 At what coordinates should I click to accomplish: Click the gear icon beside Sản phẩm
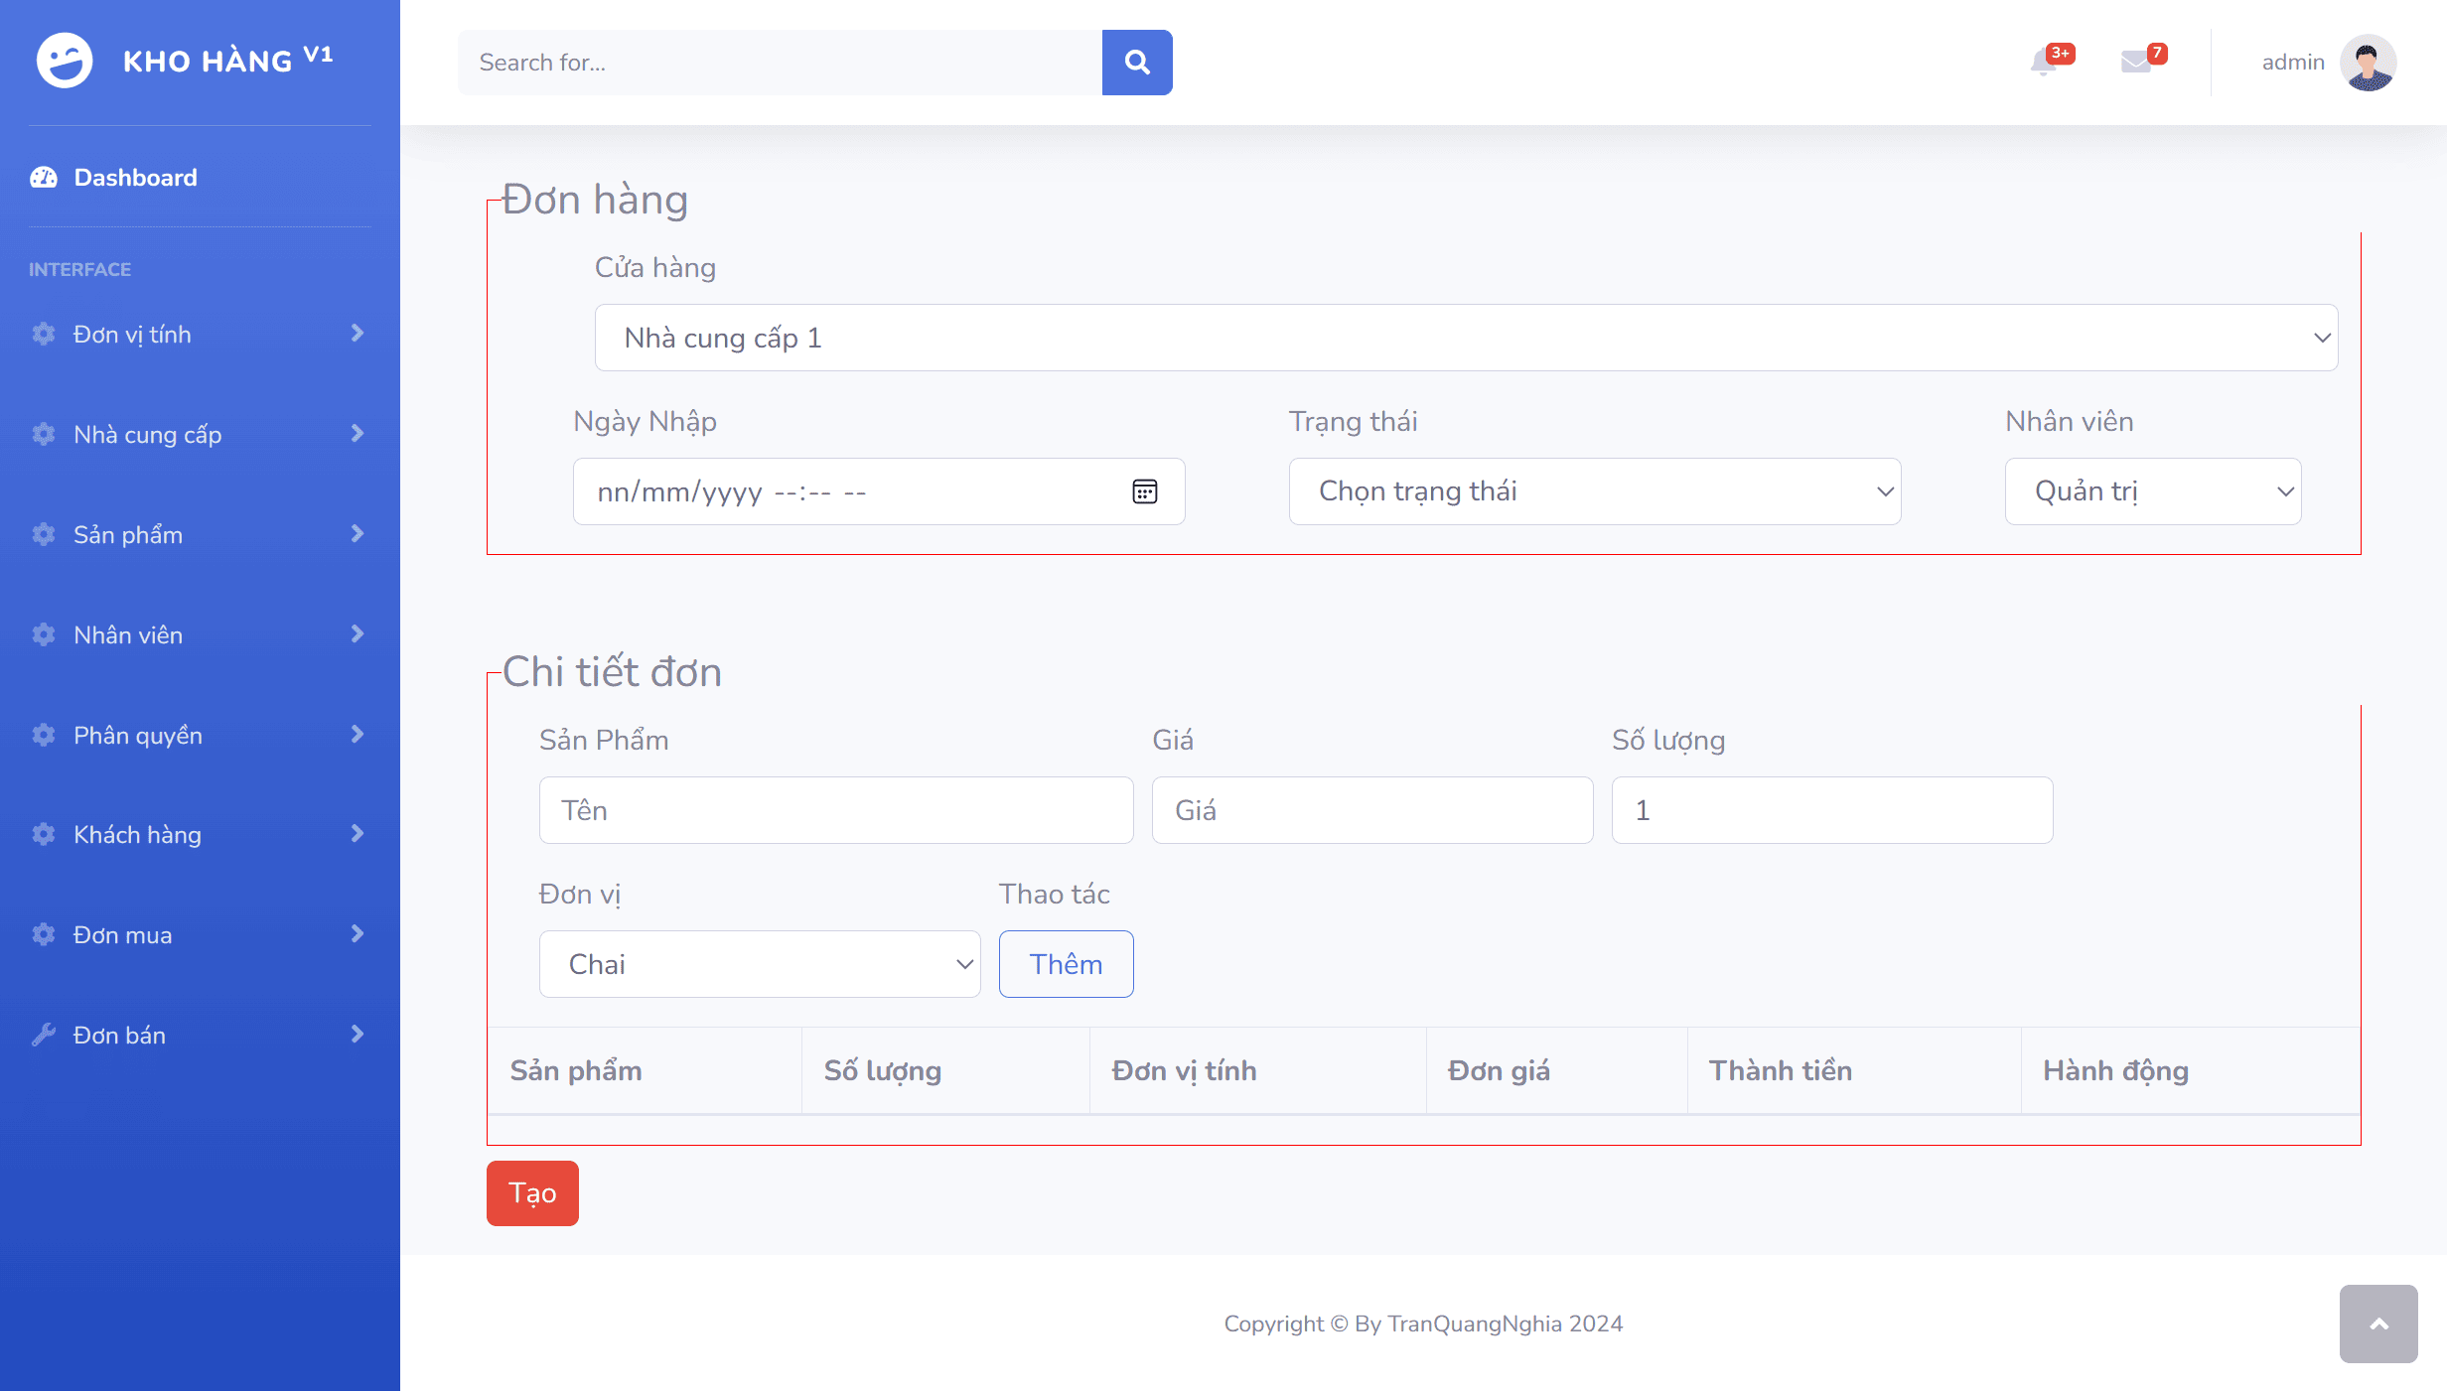point(44,534)
